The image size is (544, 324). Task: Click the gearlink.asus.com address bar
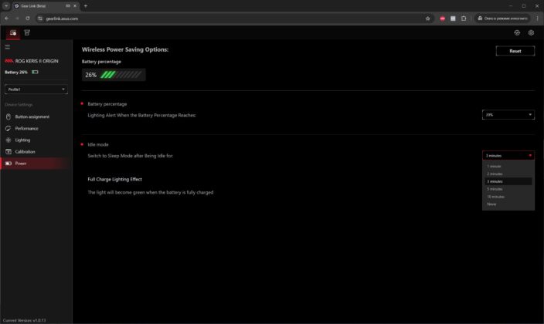(234, 19)
